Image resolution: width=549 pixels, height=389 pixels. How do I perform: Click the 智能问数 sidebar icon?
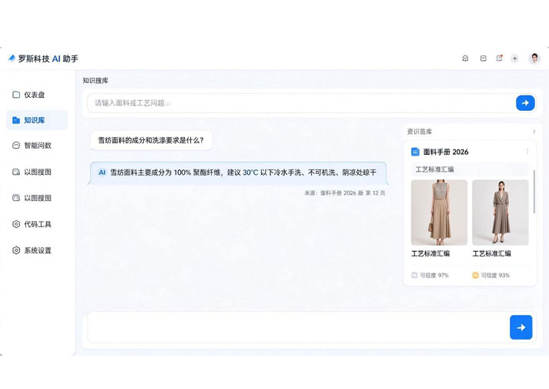click(16, 146)
